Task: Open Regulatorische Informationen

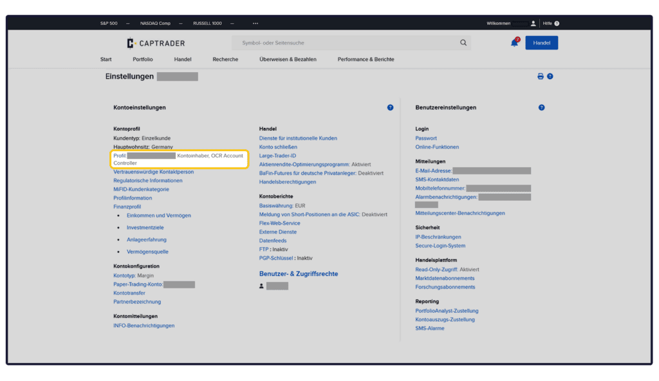Action: (x=148, y=180)
